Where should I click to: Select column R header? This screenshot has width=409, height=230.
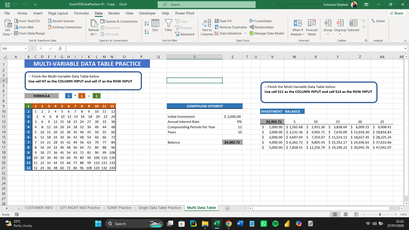click(194, 58)
